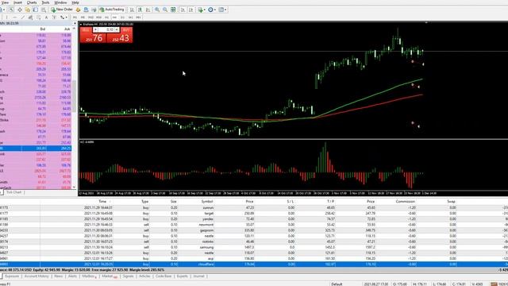This screenshot has height=286, width=508.
Task: Switch chart to bar chart
Action: pos(132,10)
